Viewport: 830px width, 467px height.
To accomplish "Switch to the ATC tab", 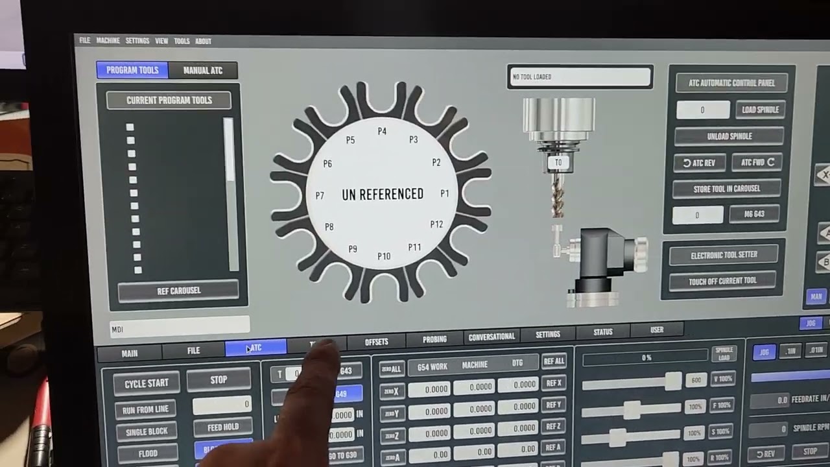I will [x=255, y=348].
